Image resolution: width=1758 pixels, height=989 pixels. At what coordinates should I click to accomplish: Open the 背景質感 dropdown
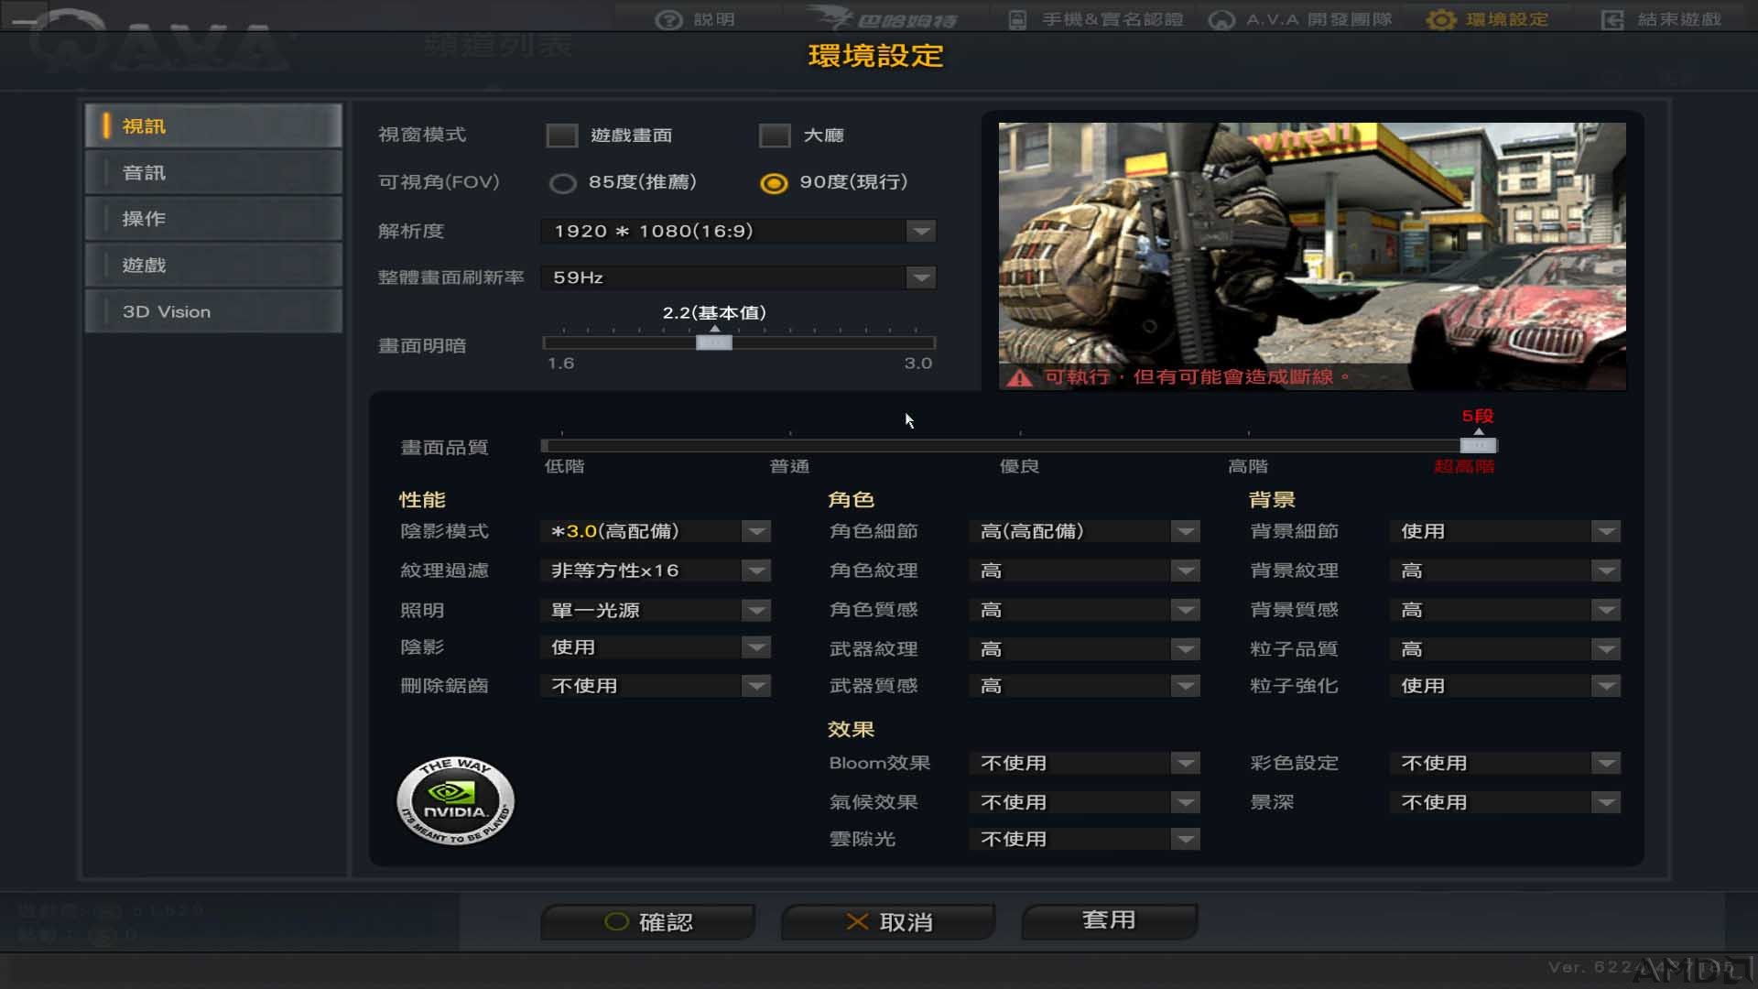click(x=1505, y=610)
